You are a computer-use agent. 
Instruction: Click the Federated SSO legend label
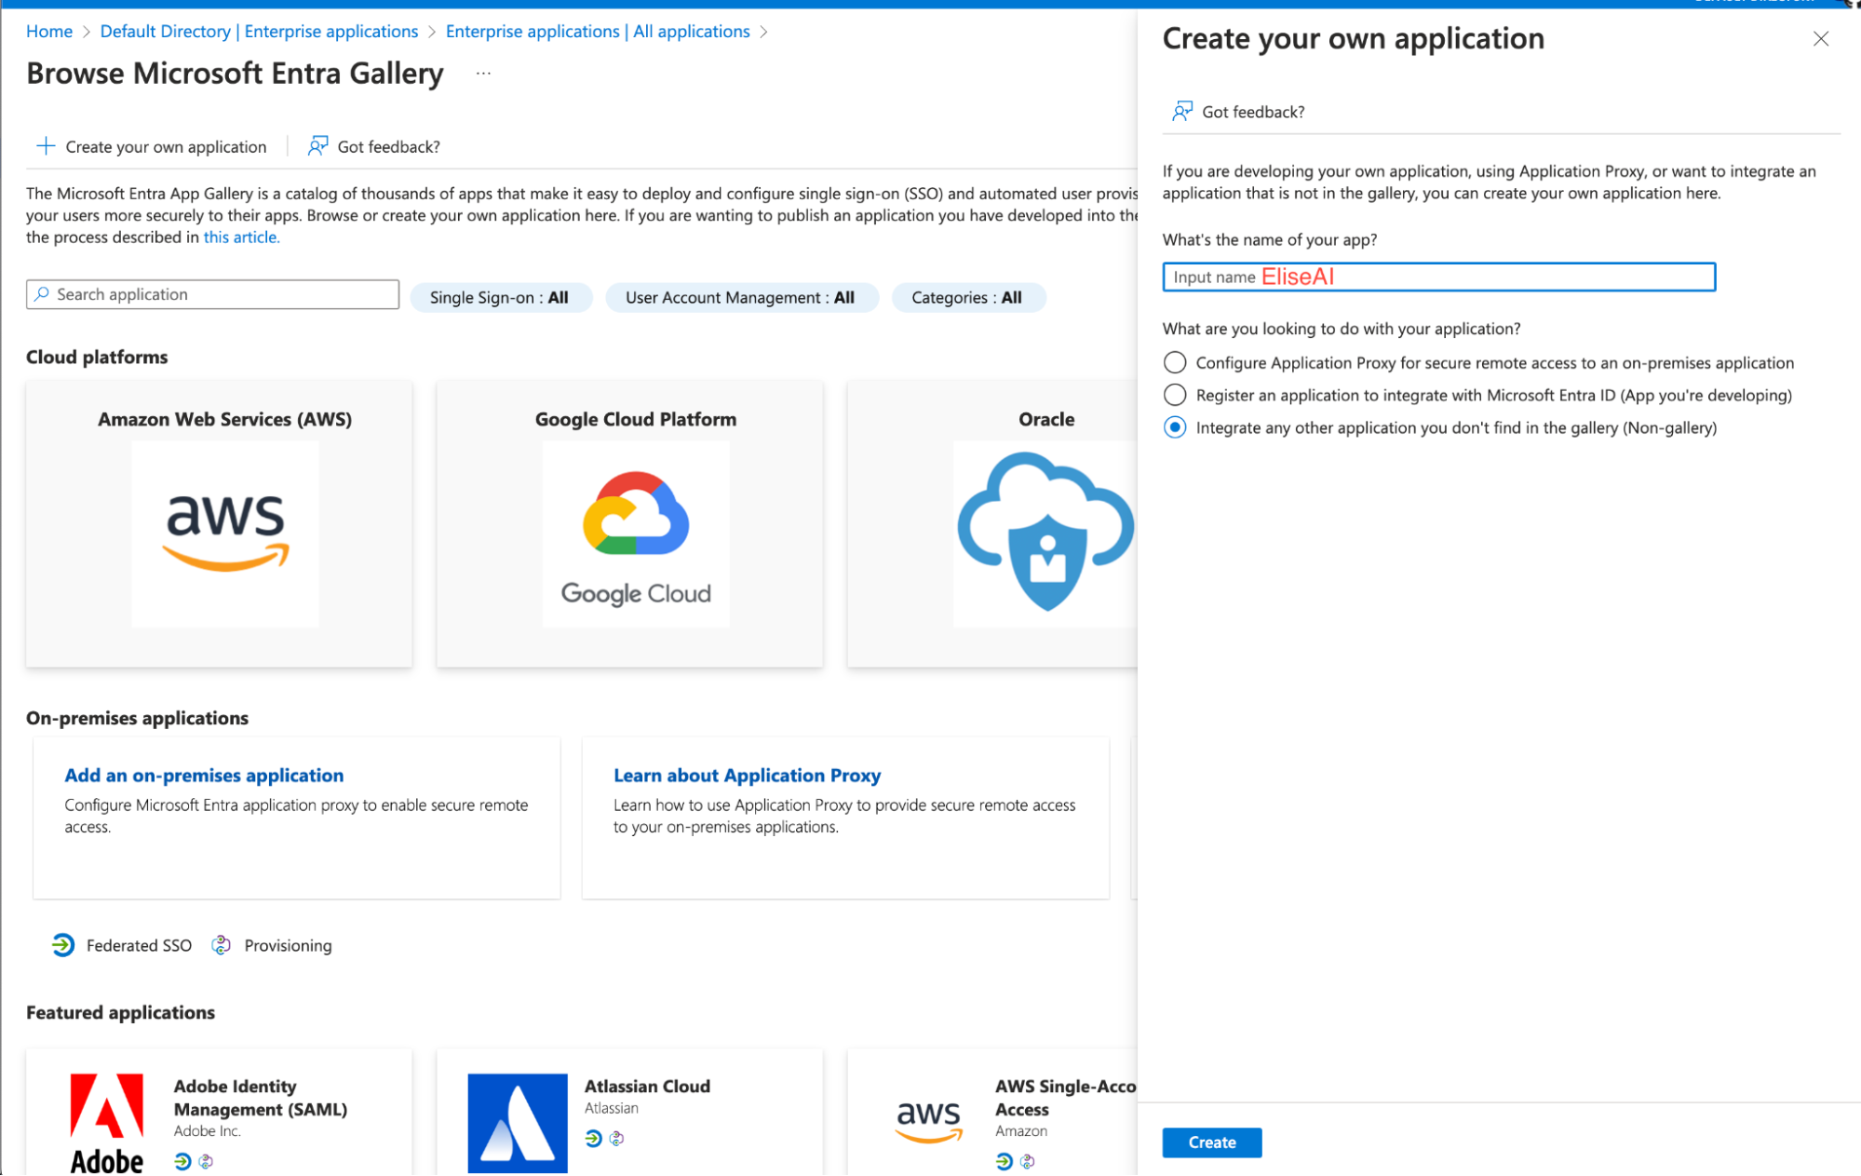[x=139, y=945]
